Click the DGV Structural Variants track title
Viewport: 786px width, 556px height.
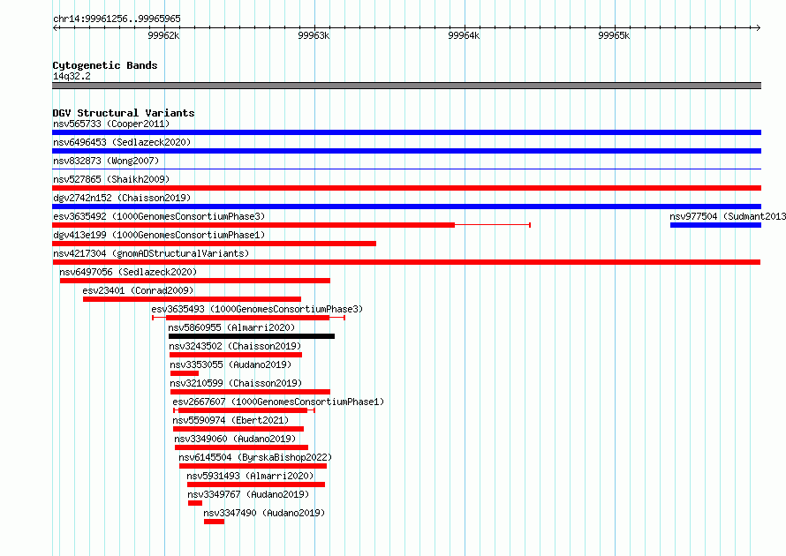click(x=124, y=113)
